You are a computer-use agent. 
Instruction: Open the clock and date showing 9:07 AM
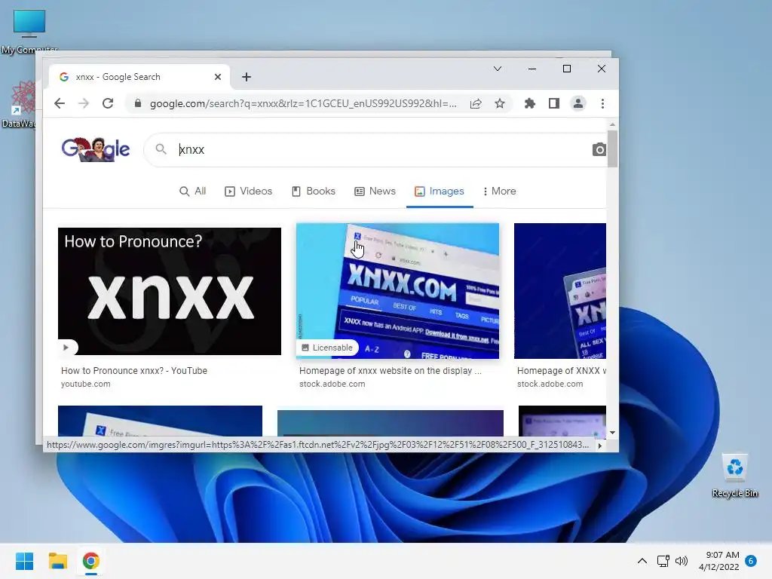pyautogui.click(x=718, y=561)
